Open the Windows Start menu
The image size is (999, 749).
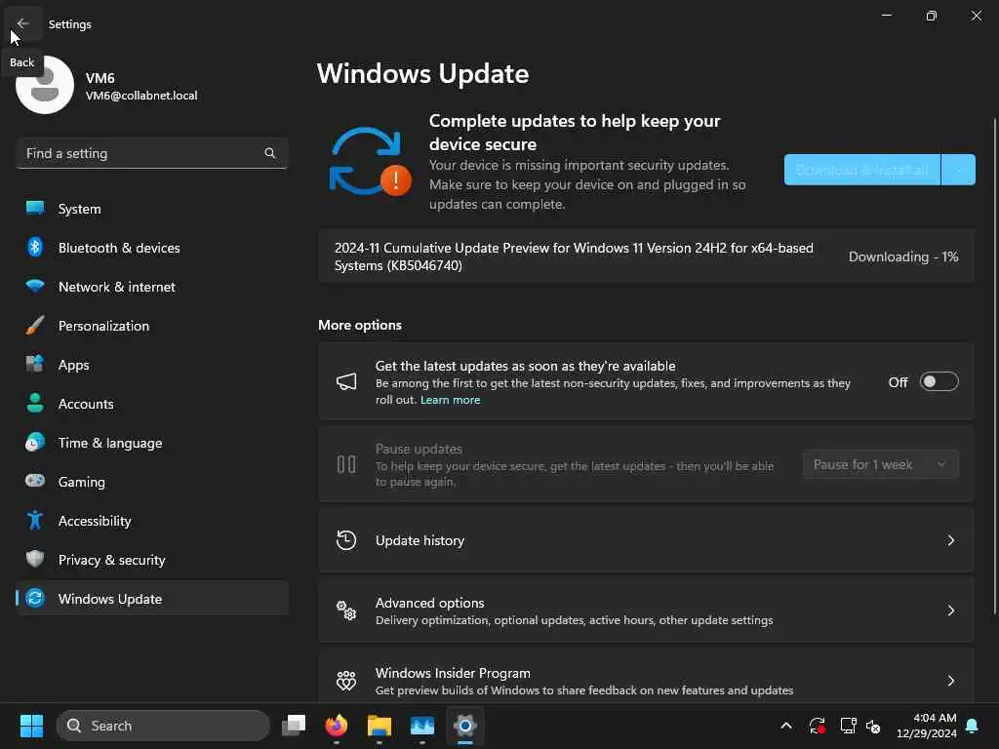(31, 726)
